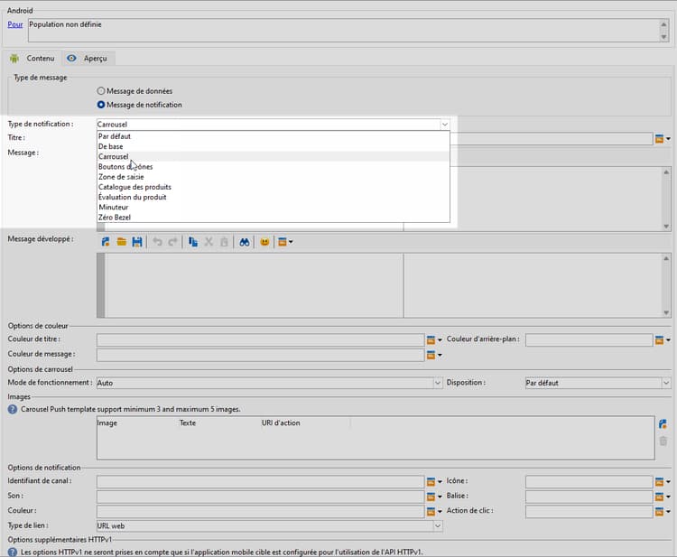Click Couleur de message input field
The width and height of the screenshot is (677, 557).
point(260,355)
